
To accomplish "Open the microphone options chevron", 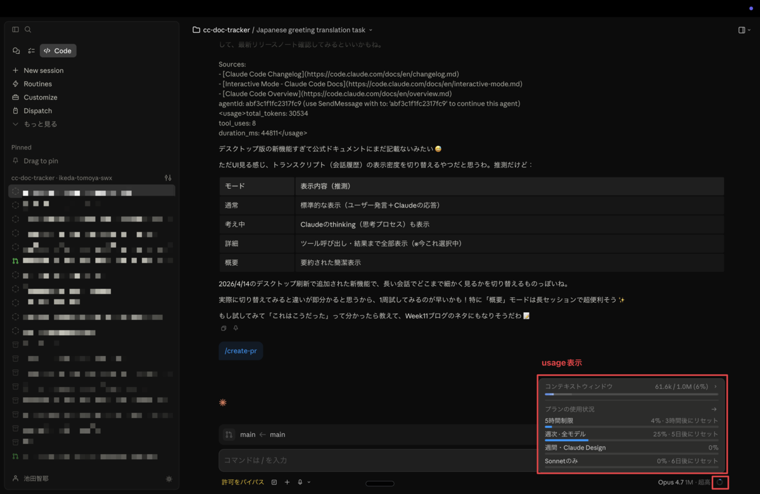I will point(309,482).
